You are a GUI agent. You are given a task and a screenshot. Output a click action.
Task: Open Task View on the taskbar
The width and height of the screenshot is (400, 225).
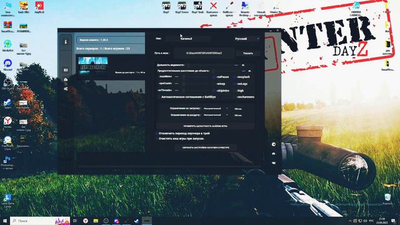pos(75,221)
